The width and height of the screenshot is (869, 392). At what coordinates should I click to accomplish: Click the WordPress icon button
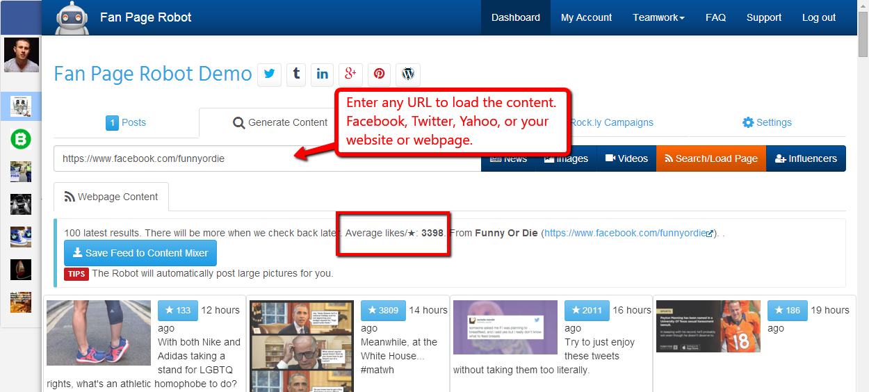(408, 74)
